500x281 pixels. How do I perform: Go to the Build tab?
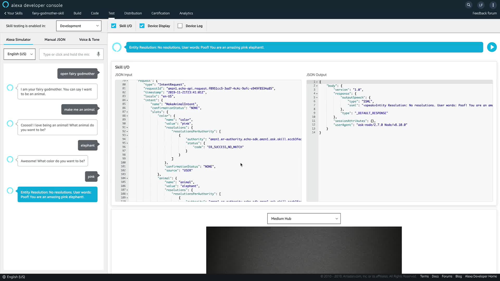click(77, 13)
